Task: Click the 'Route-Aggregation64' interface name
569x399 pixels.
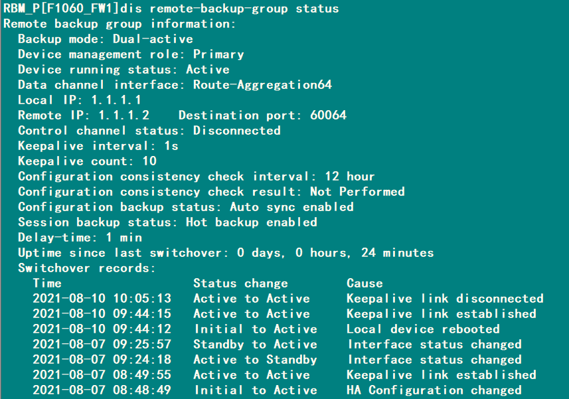Action: tap(262, 85)
